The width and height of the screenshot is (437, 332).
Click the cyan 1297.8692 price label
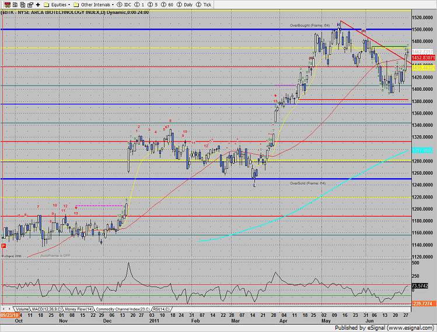point(422,150)
